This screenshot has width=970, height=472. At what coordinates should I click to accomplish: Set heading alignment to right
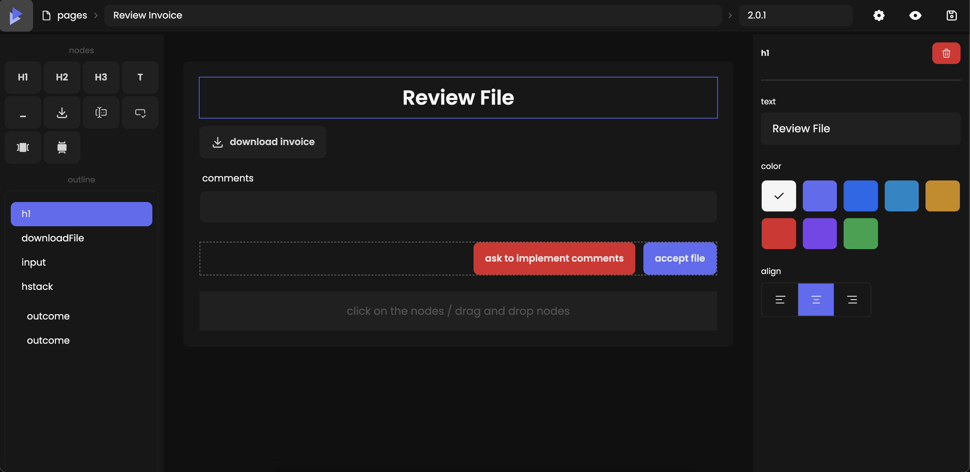pos(852,299)
